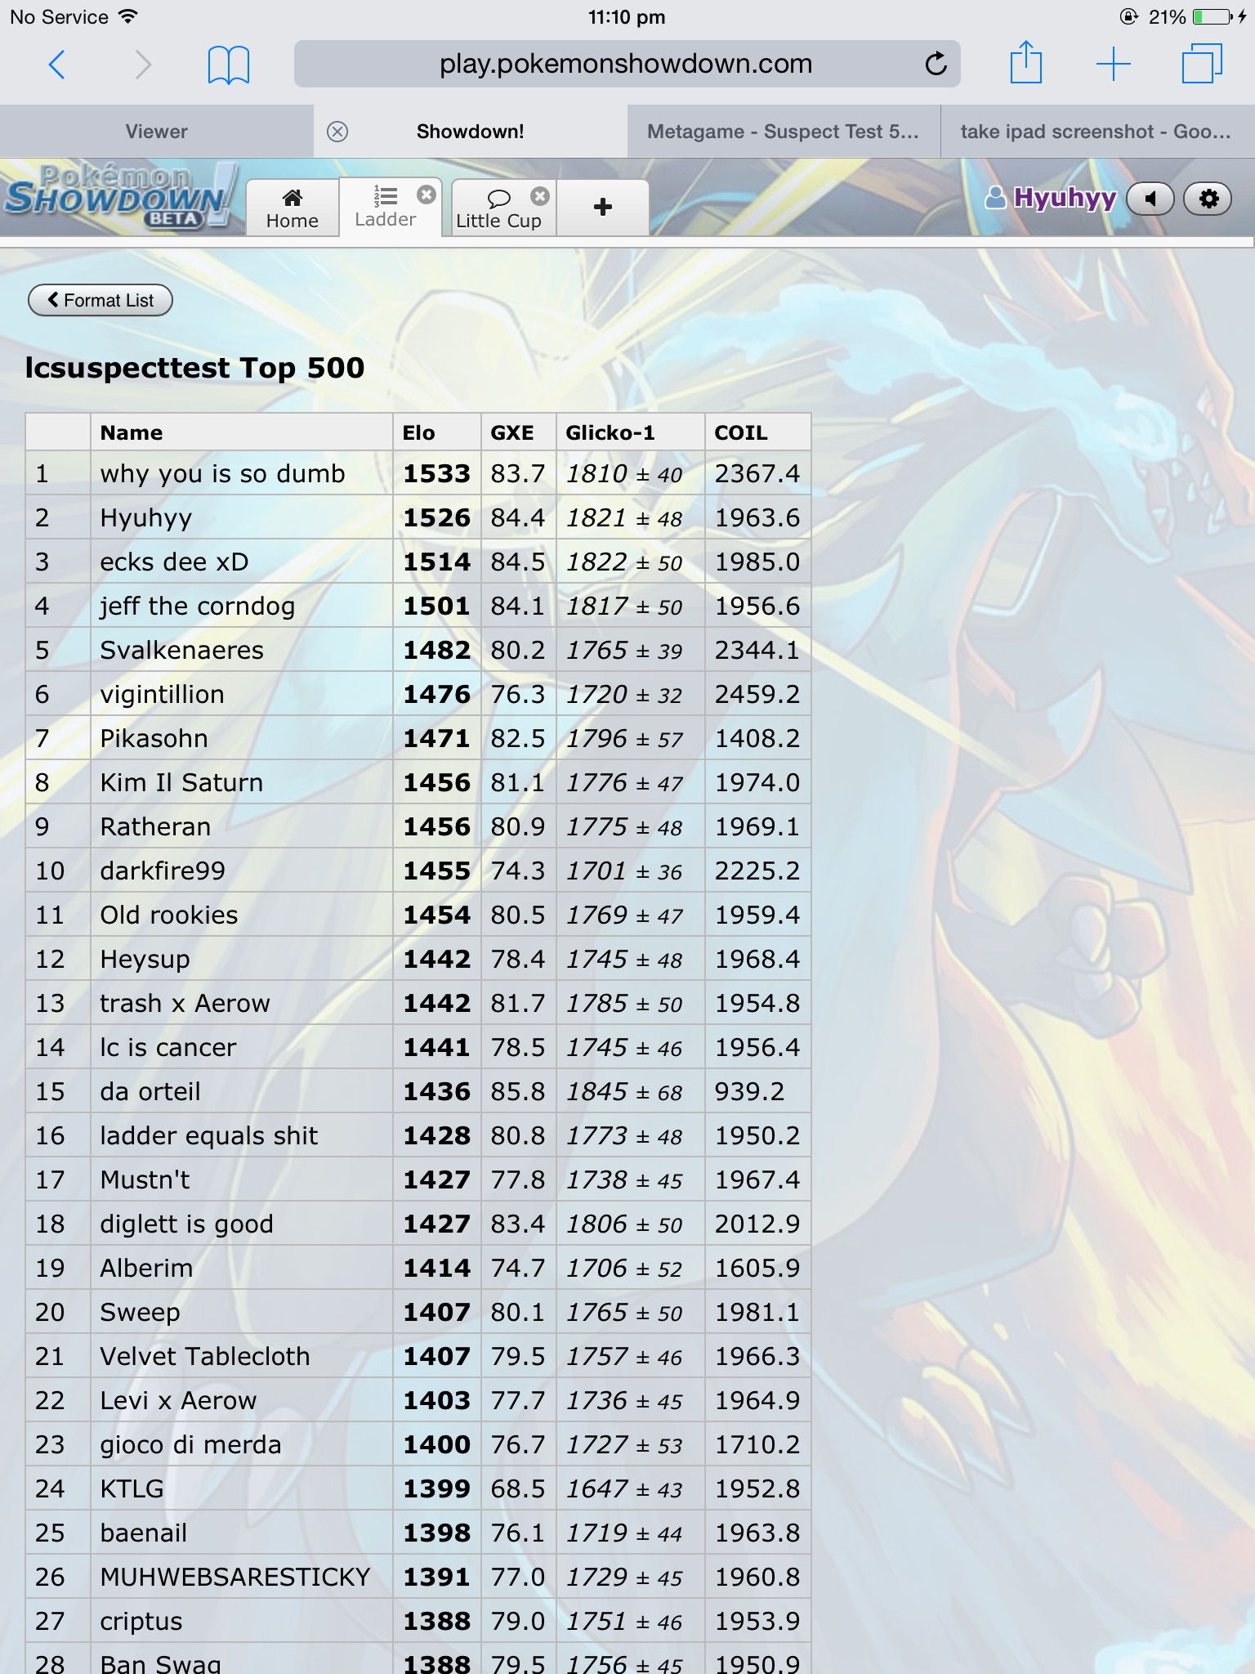Image resolution: width=1255 pixels, height=1674 pixels.
Task: Select player 'da orteil'
Action: tap(150, 1091)
